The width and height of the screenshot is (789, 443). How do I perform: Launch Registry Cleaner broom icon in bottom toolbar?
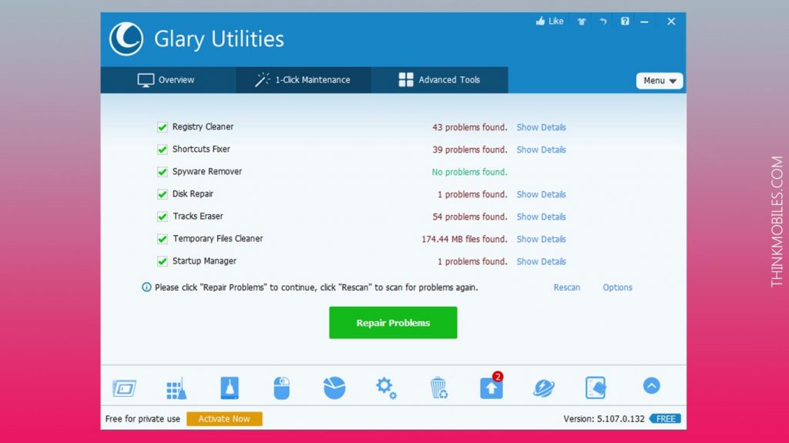pos(176,388)
